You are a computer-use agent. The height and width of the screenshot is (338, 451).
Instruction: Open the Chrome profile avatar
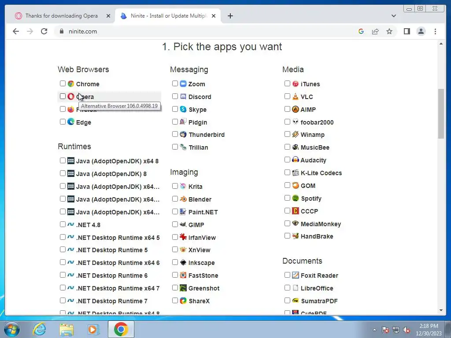[421, 31]
